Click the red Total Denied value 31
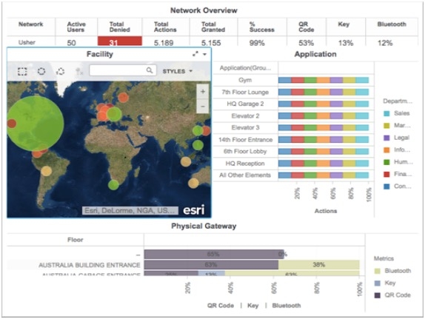 click(x=119, y=41)
